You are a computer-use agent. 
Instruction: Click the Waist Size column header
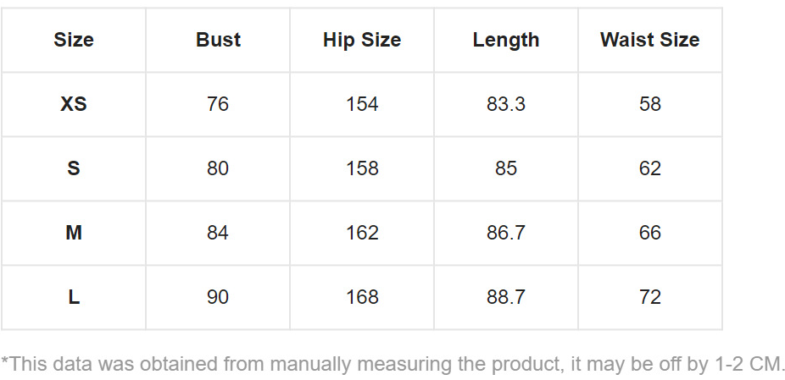650,40
